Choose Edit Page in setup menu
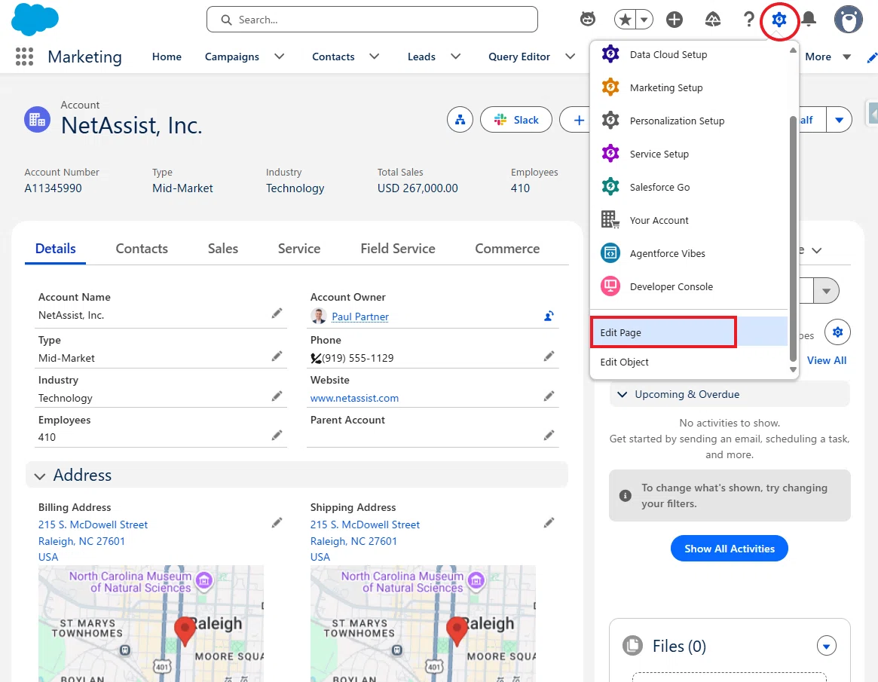Viewport: 878px width, 682px height. click(x=690, y=332)
